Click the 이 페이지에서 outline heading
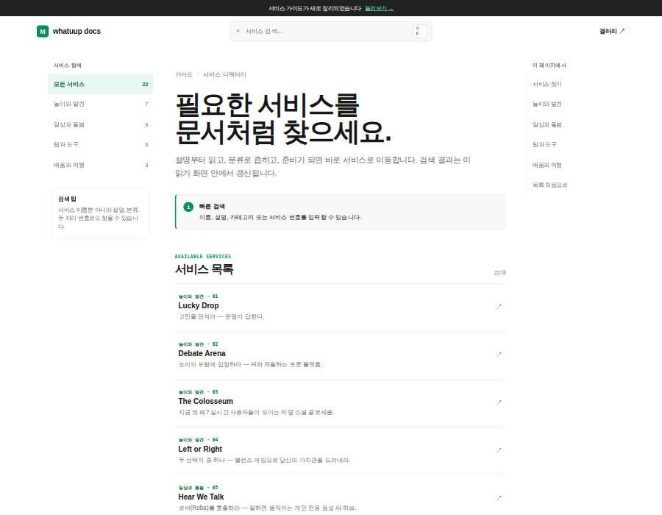 (x=549, y=65)
